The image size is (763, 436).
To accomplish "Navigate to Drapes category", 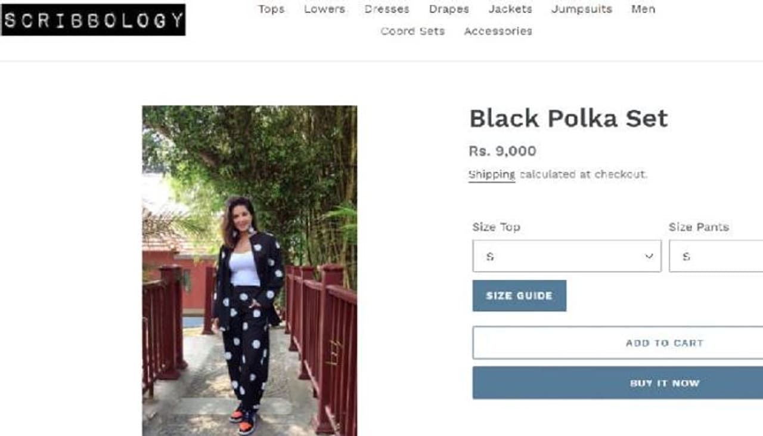I will [x=449, y=9].
